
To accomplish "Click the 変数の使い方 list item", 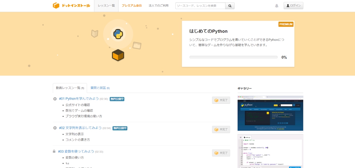I will [74, 158].
